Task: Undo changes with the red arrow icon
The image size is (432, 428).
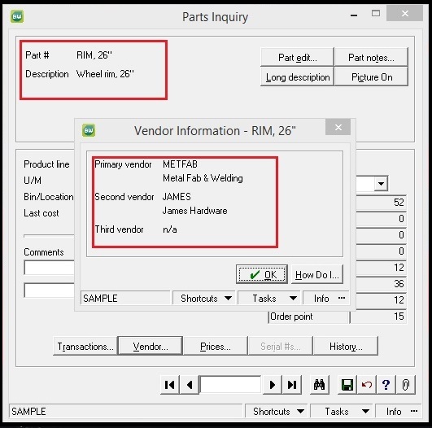Action: [367, 384]
